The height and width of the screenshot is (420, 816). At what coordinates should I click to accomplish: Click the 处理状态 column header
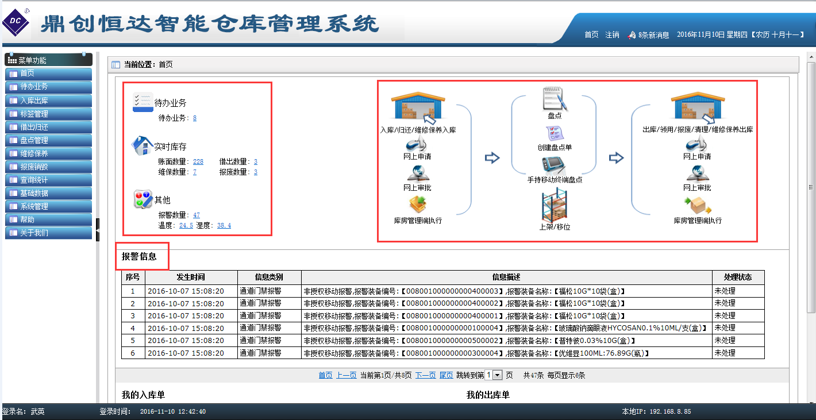(x=738, y=277)
